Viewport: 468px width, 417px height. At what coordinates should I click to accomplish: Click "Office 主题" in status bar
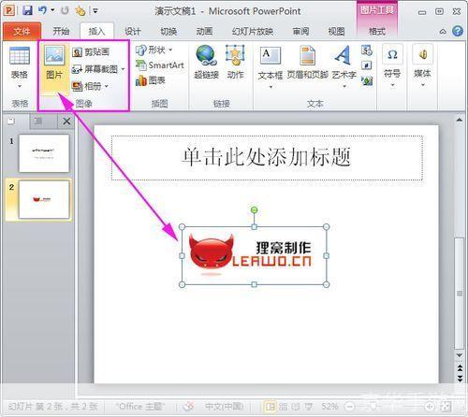tap(140, 407)
